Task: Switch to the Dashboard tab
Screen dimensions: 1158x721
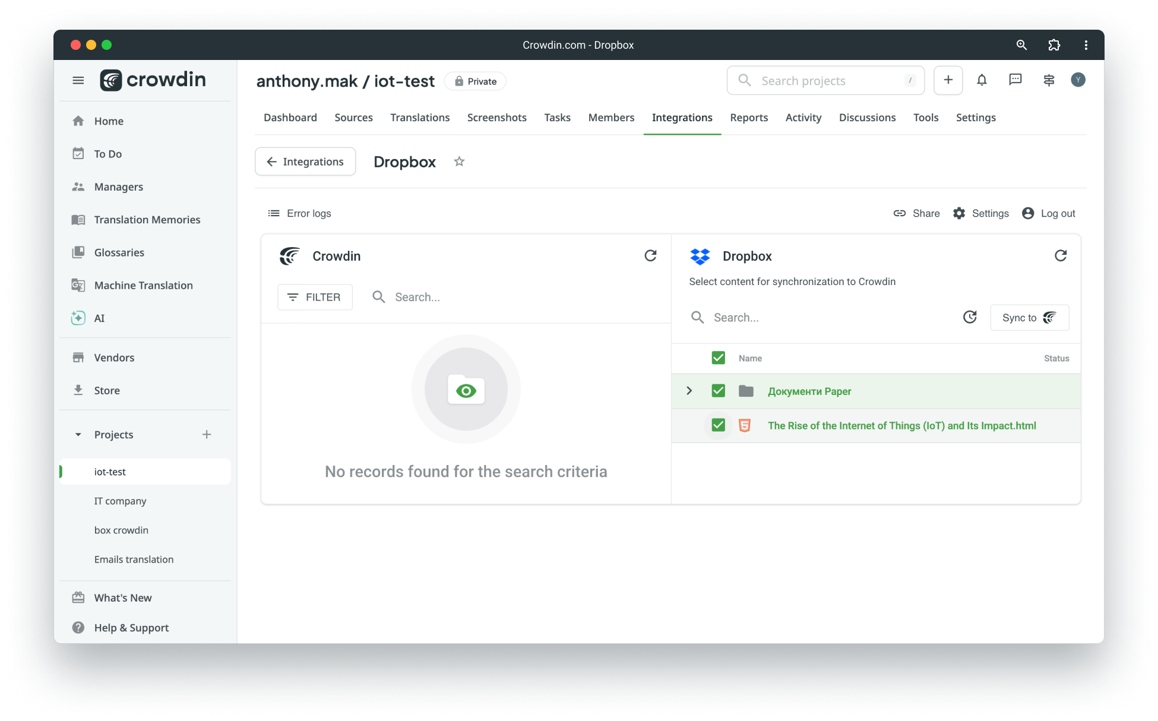Action: pos(290,118)
